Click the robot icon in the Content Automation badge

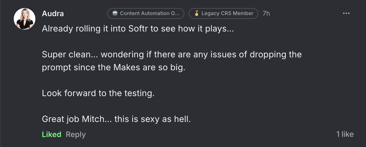[115, 13]
